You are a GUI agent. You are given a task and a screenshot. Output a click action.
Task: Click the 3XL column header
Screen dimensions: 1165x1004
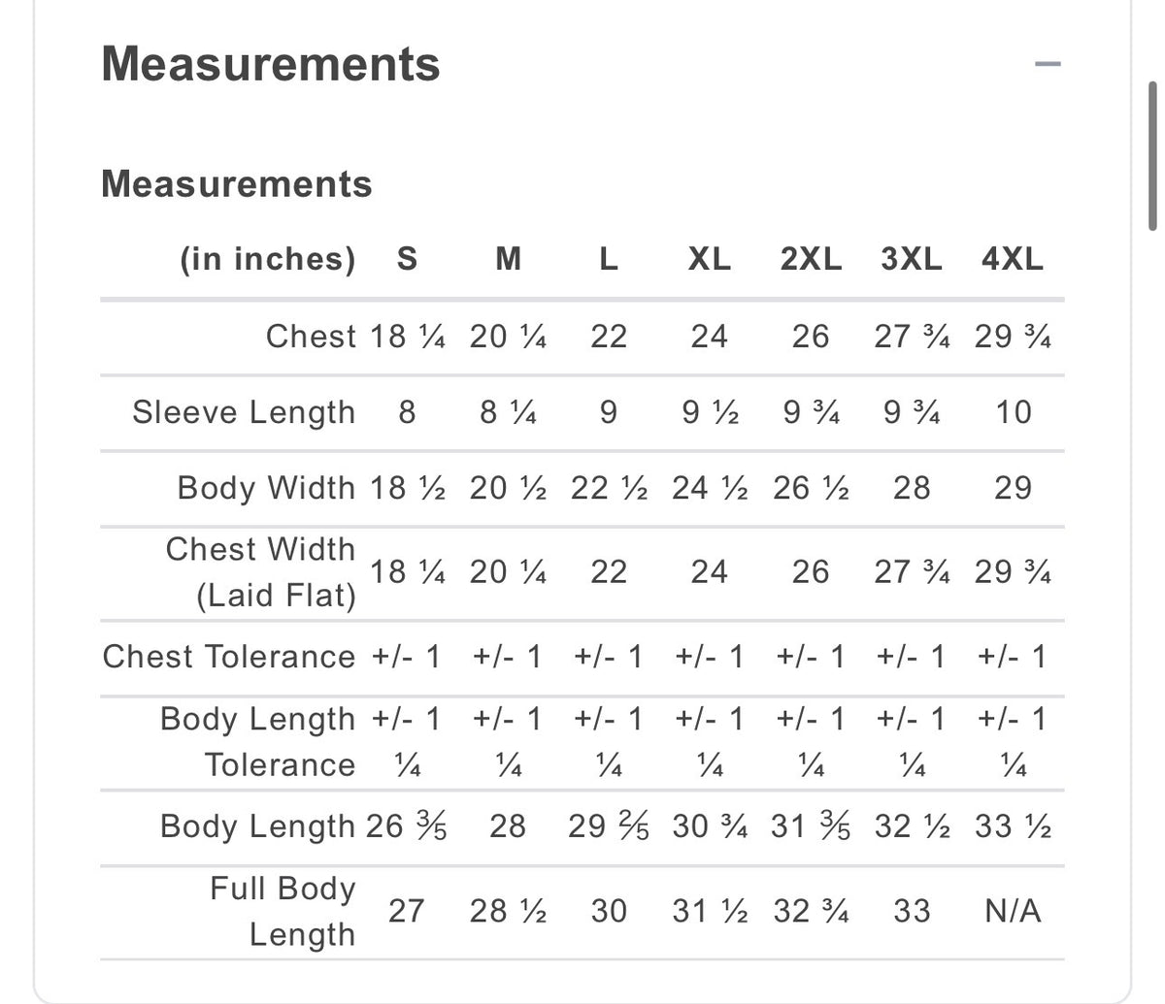pos(912,259)
